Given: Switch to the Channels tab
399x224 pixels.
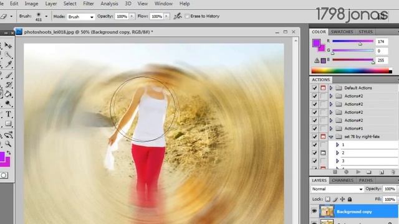Looking at the screenshot, I should [x=342, y=180].
